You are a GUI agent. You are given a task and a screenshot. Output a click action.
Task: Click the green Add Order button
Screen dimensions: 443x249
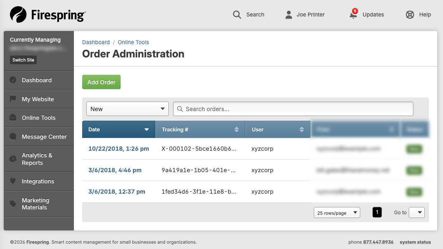102,82
